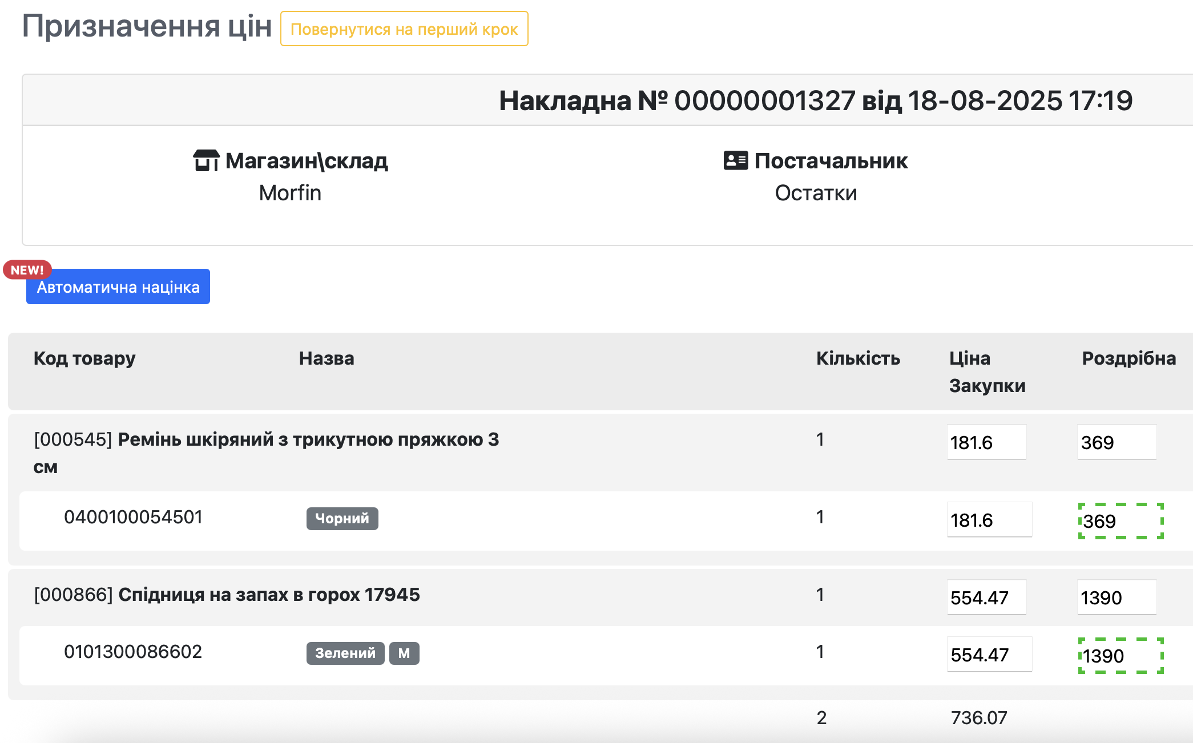Edit retail price 369 for product 000545
The image size is (1193, 743).
1117,442
